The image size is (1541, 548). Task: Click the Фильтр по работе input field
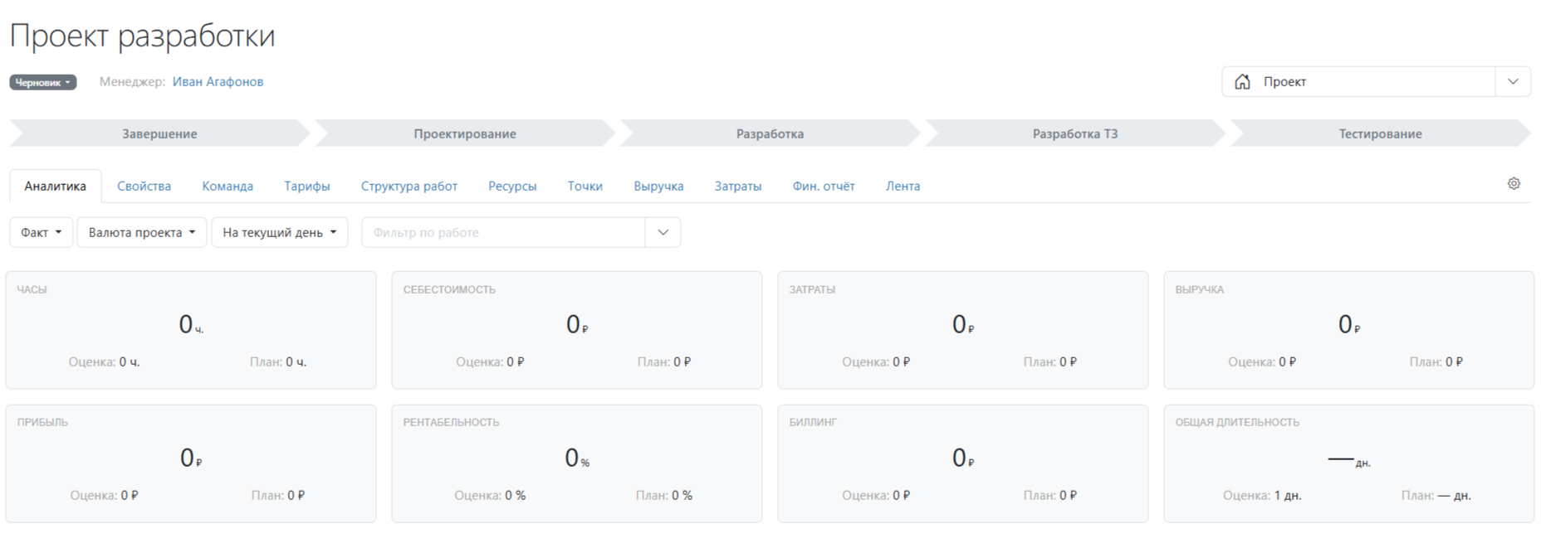(503, 233)
